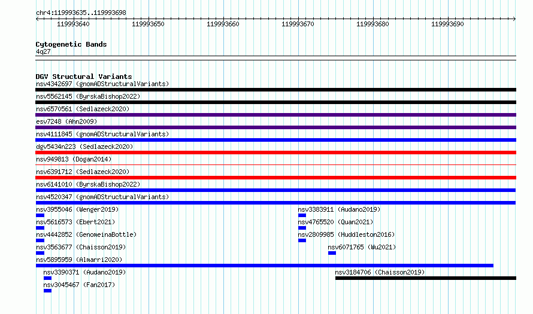Image resolution: width=533 pixels, height=314 pixels.
Task: Click the ruler's left arrow end
Action: click(37, 19)
